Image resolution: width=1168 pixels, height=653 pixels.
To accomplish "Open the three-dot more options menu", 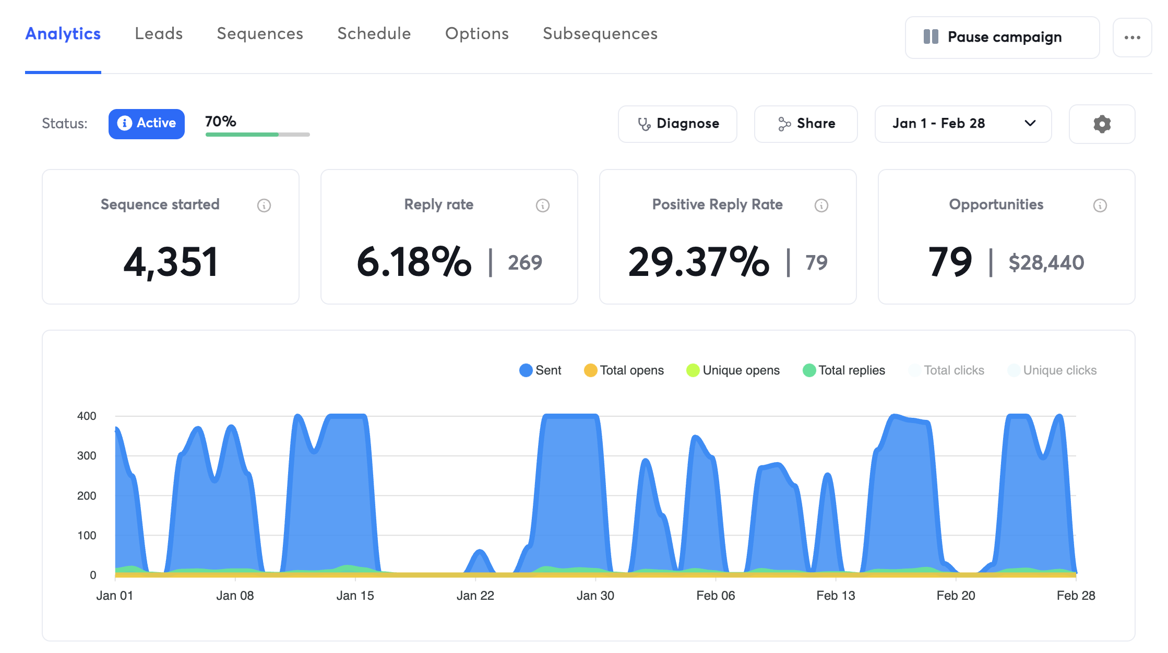I will coord(1132,38).
